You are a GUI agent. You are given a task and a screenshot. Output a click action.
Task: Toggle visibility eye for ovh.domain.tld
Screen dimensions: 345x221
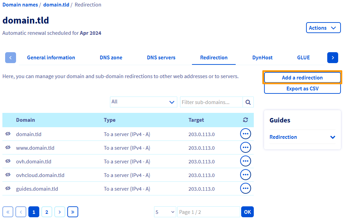[x=8, y=161]
